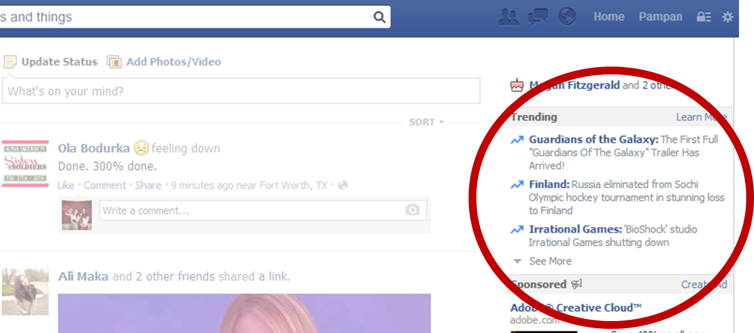Go to the Home menu item
Image resolution: width=754 pixels, height=333 pixels.
tap(609, 17)
